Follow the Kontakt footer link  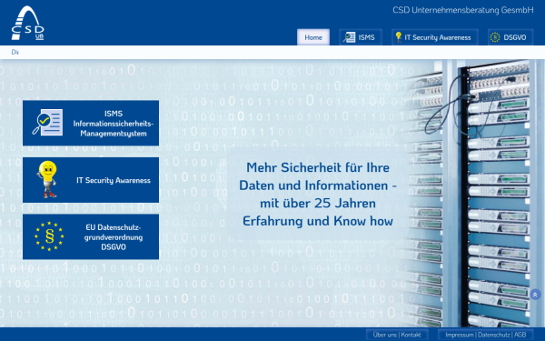tap(411, 335)
